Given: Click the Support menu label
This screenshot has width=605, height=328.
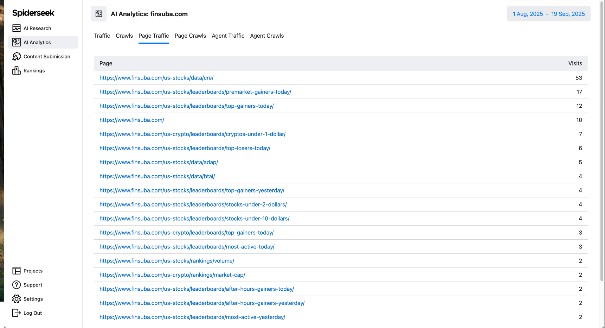Looking at the screenshot, I should [x=33, y=285].
